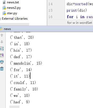Click output line ('it', 11)
The height and width of the screenshot is (108, 93).
point(20,76)
